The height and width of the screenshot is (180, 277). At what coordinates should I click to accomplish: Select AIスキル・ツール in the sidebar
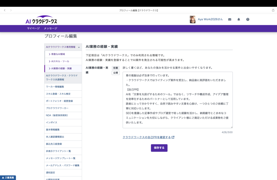tap(63, 61)
